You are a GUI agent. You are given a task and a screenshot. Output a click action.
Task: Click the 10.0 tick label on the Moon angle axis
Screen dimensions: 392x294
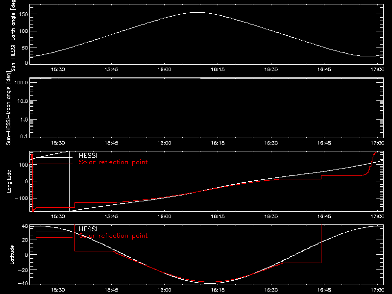[x=23, y=101]
